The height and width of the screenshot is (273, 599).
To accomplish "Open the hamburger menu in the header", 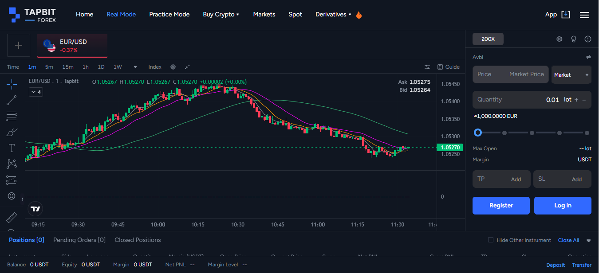I will pyautogui.click(x=584, y=15).
